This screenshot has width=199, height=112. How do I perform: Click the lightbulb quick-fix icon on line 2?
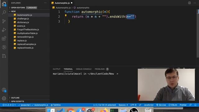(x=66, y=16)
